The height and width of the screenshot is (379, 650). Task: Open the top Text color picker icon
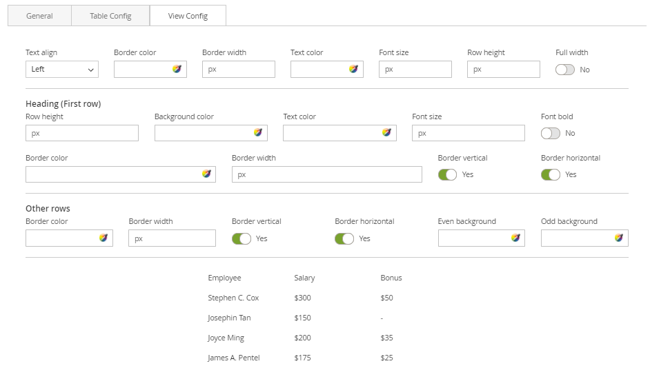(353, 69)
